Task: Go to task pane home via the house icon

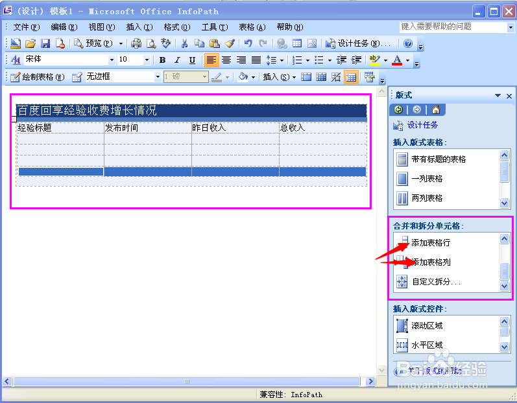Action: pyautogui.click(x=436, y=109)
